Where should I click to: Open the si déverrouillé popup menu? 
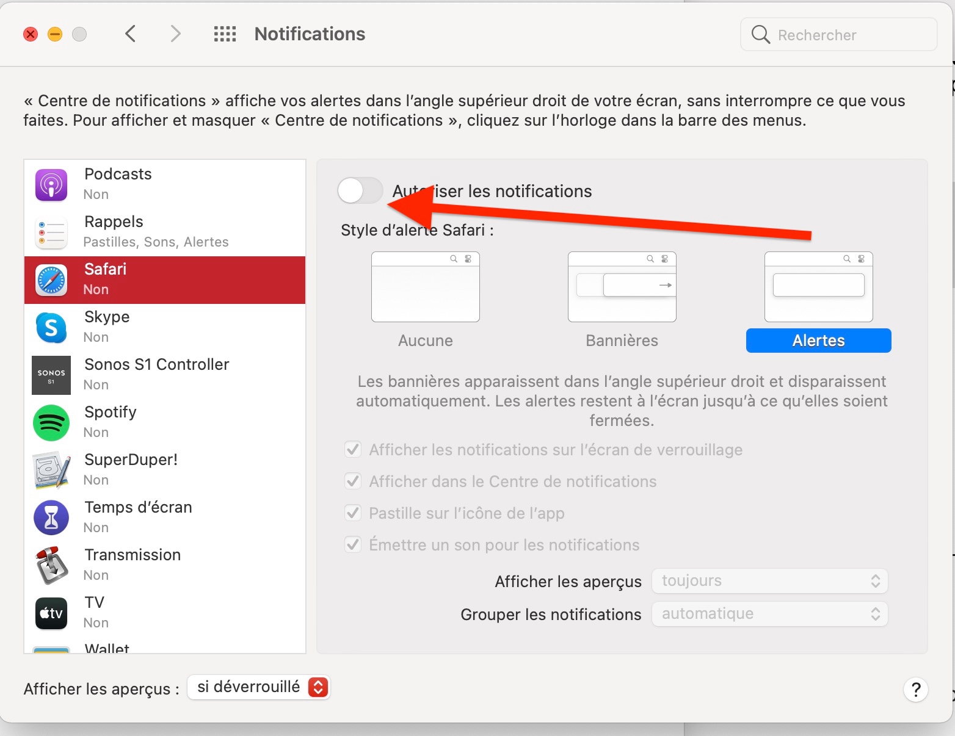point(258,688)
